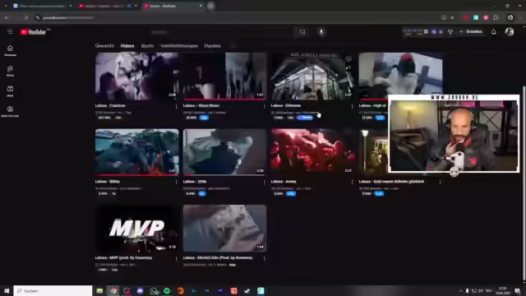Viewport: 526px width, 296px height.
Task: Open the account avatar menu
Action: (x=510, y=31)
